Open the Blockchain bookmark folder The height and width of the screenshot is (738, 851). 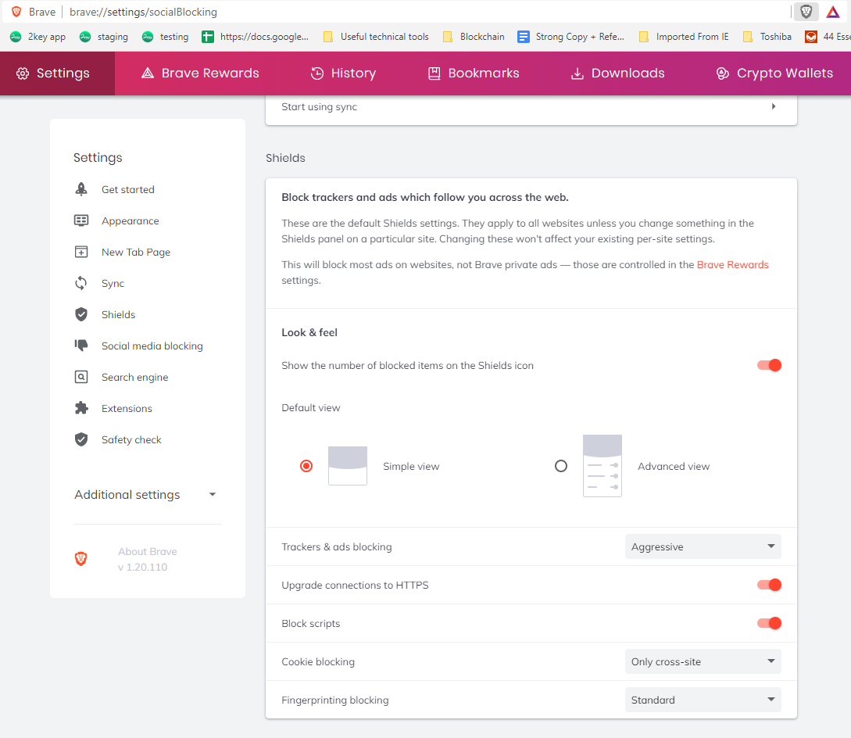coord(474,37)
